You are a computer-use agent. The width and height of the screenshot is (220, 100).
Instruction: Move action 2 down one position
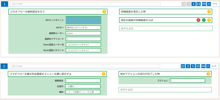(193, 66)
